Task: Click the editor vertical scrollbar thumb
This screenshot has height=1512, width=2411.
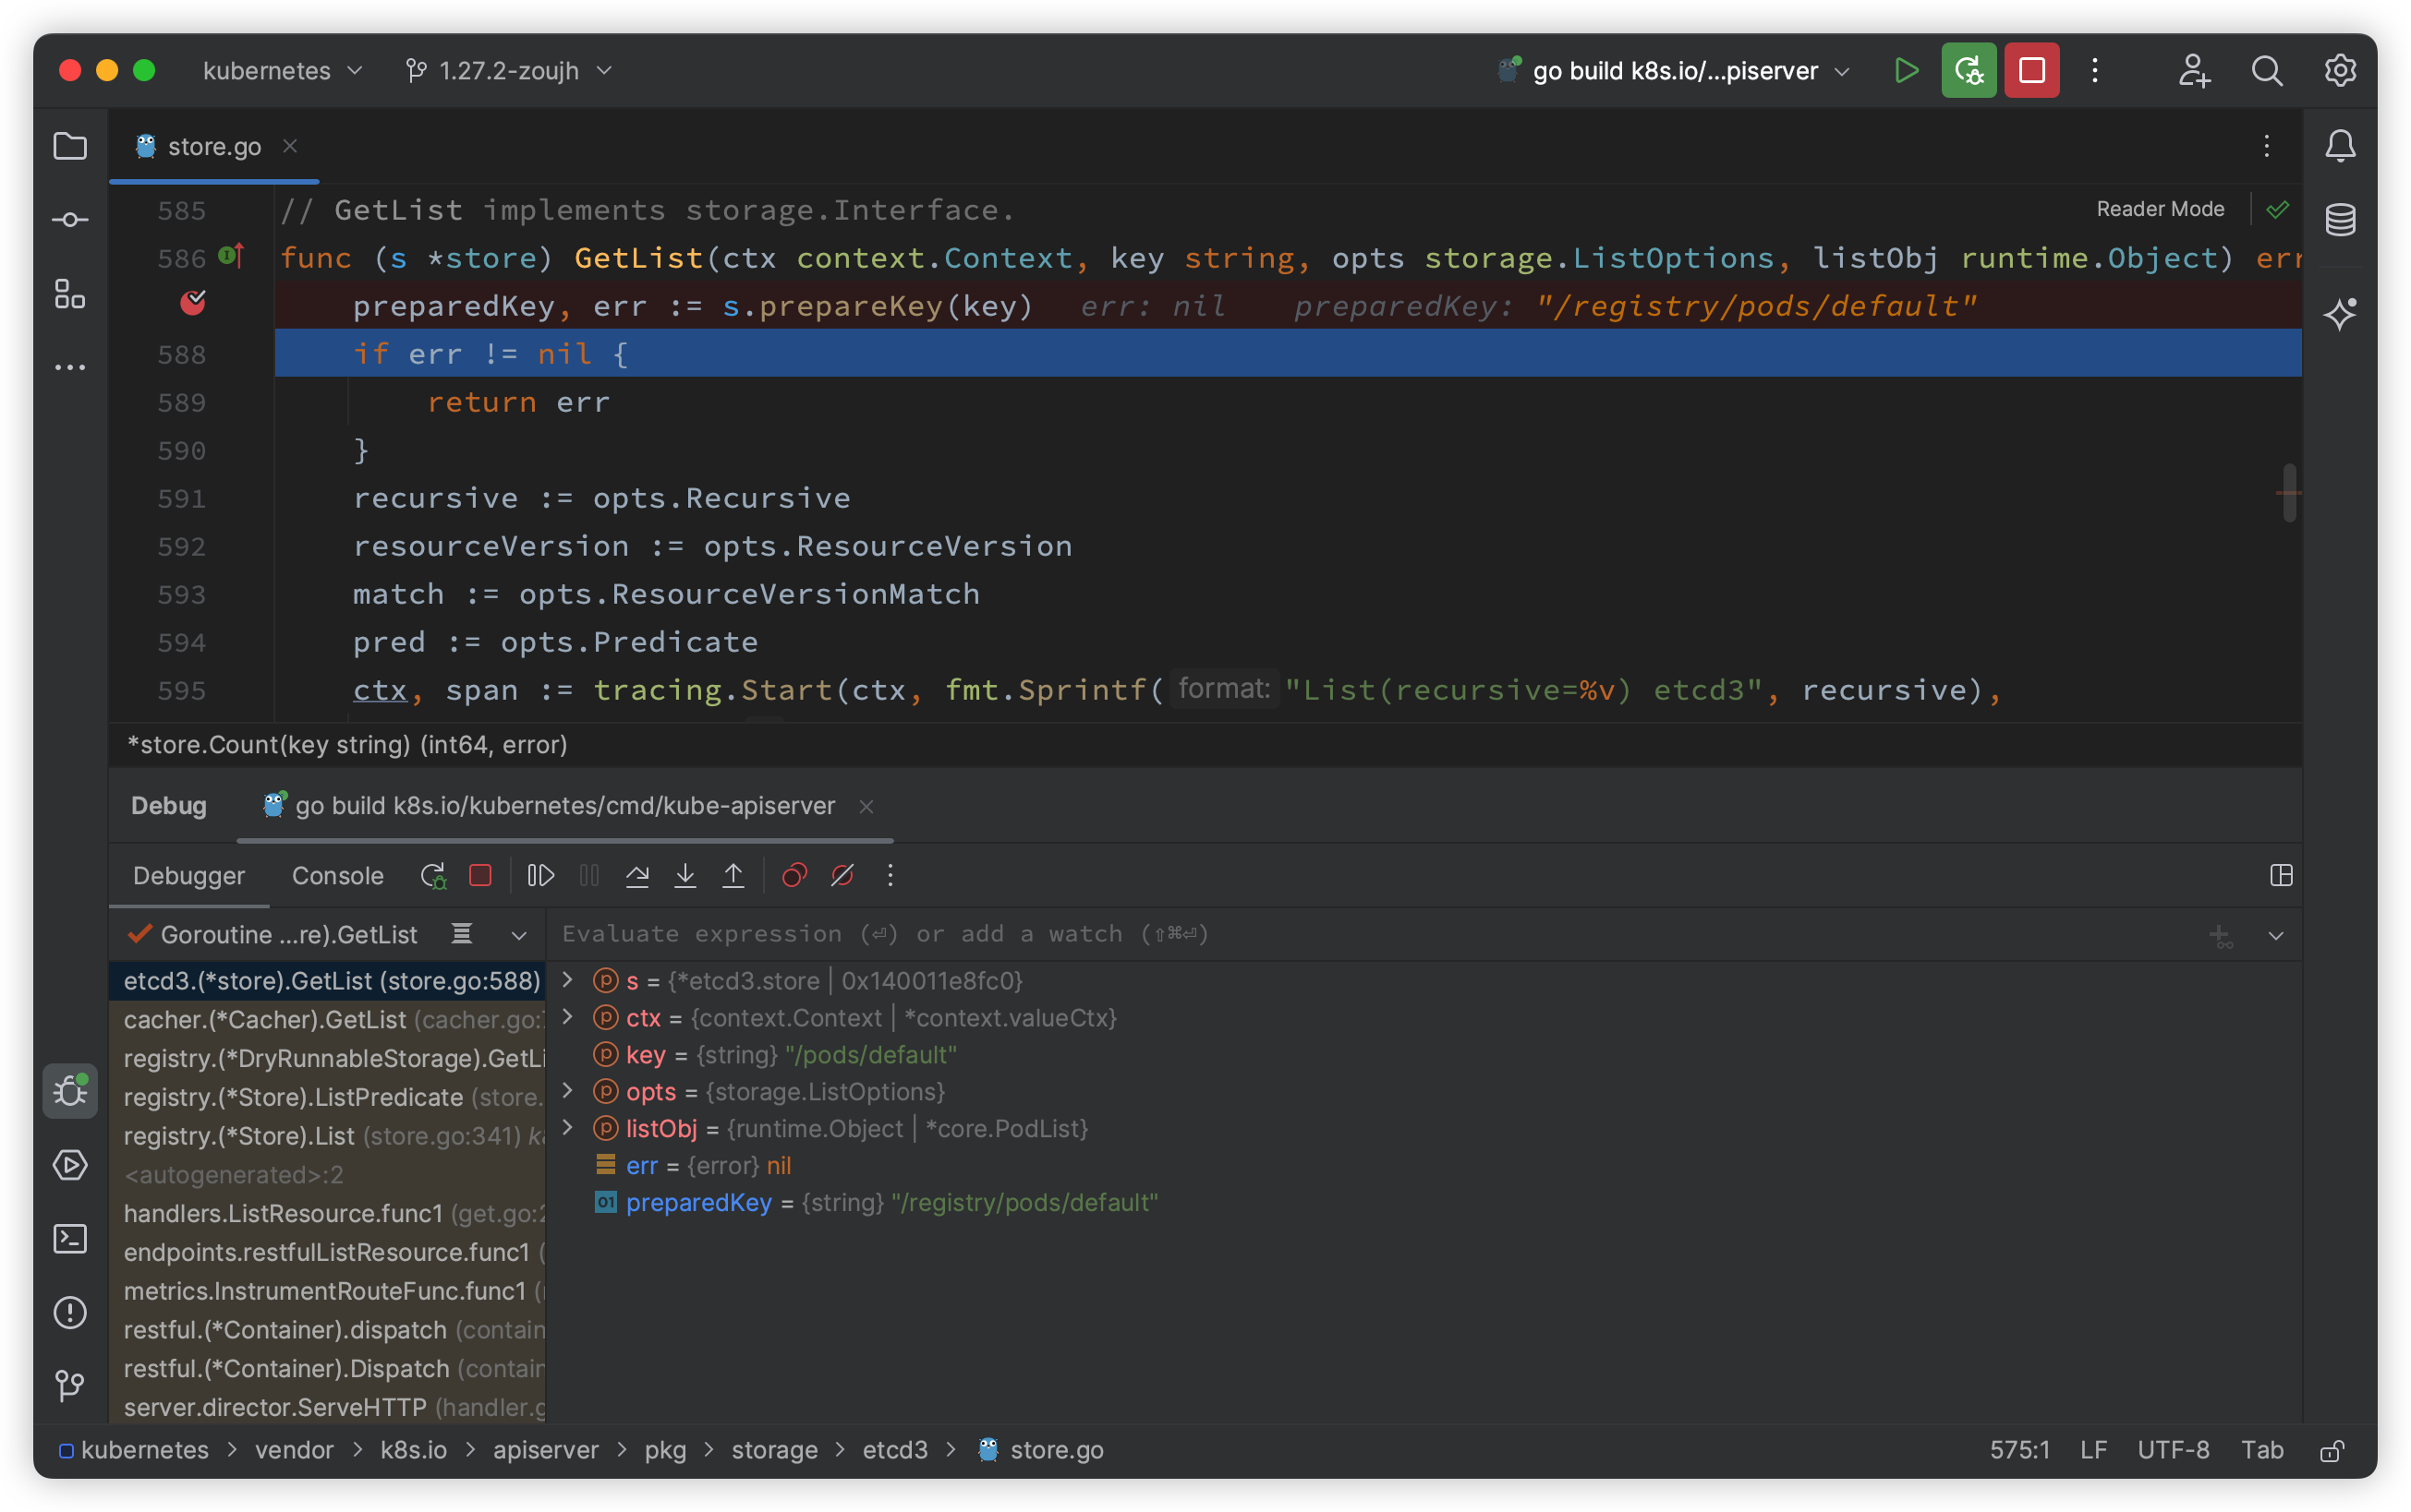Action: 2289,493
